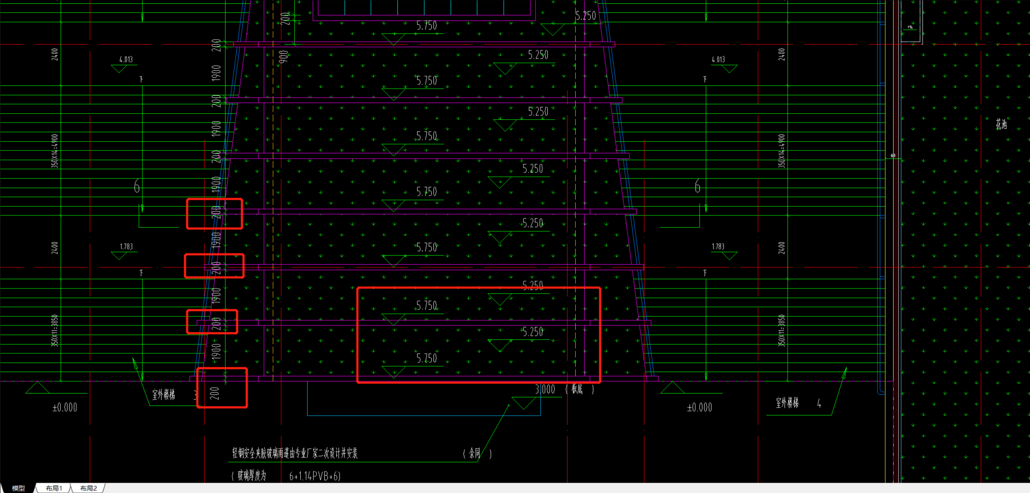Select the 1.783 elevation on left-hand stair
1030x493 pixels.
click(x=126, y=247)
